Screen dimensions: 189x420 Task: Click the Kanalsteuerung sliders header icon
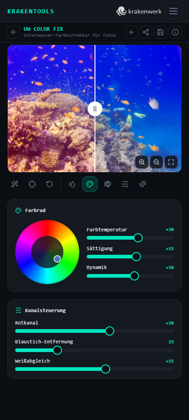[18, 310]
